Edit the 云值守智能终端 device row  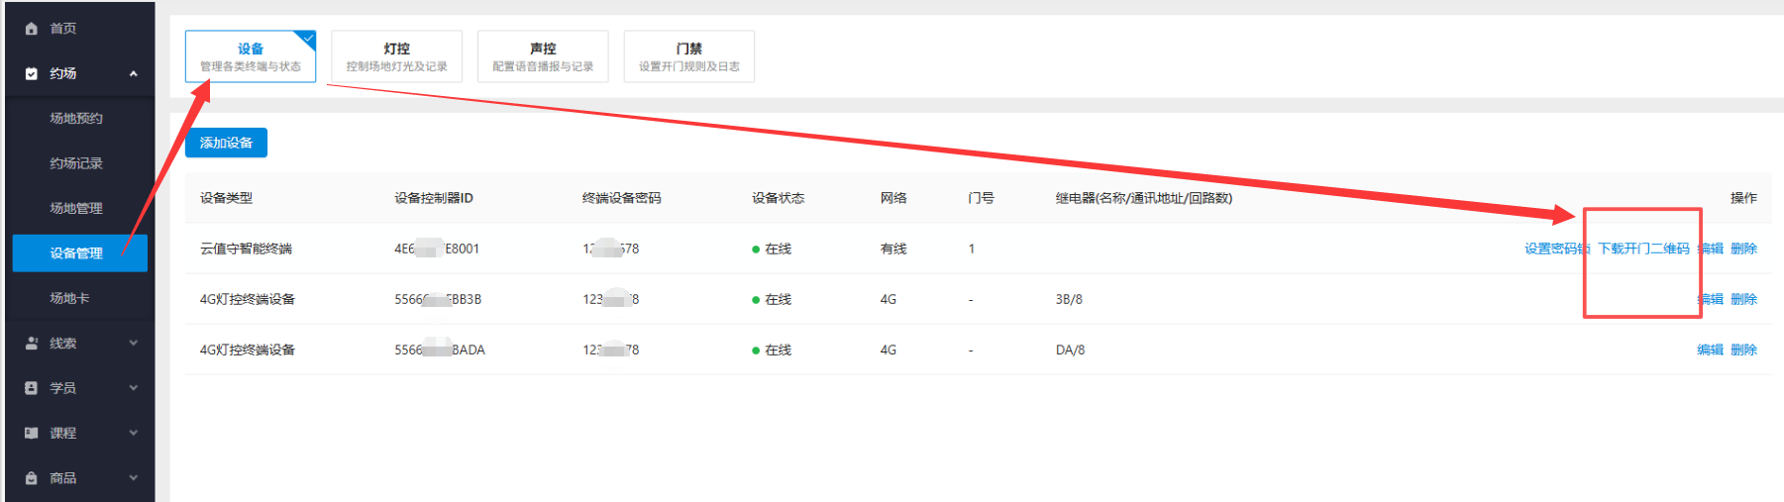click(1711, 249)
